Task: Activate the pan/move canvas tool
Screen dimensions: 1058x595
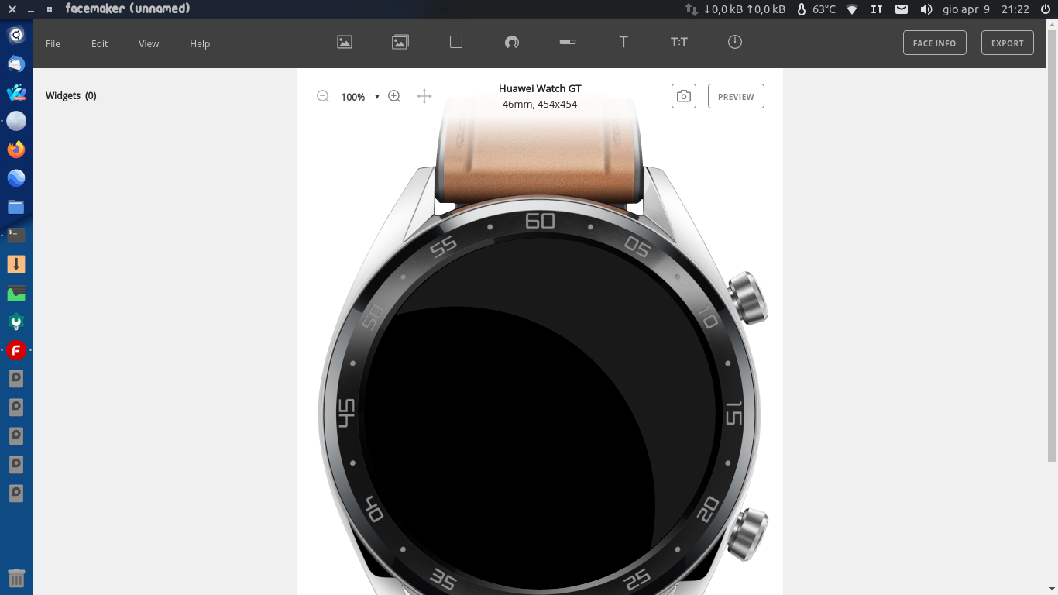Action: click(x=424, y=96)
